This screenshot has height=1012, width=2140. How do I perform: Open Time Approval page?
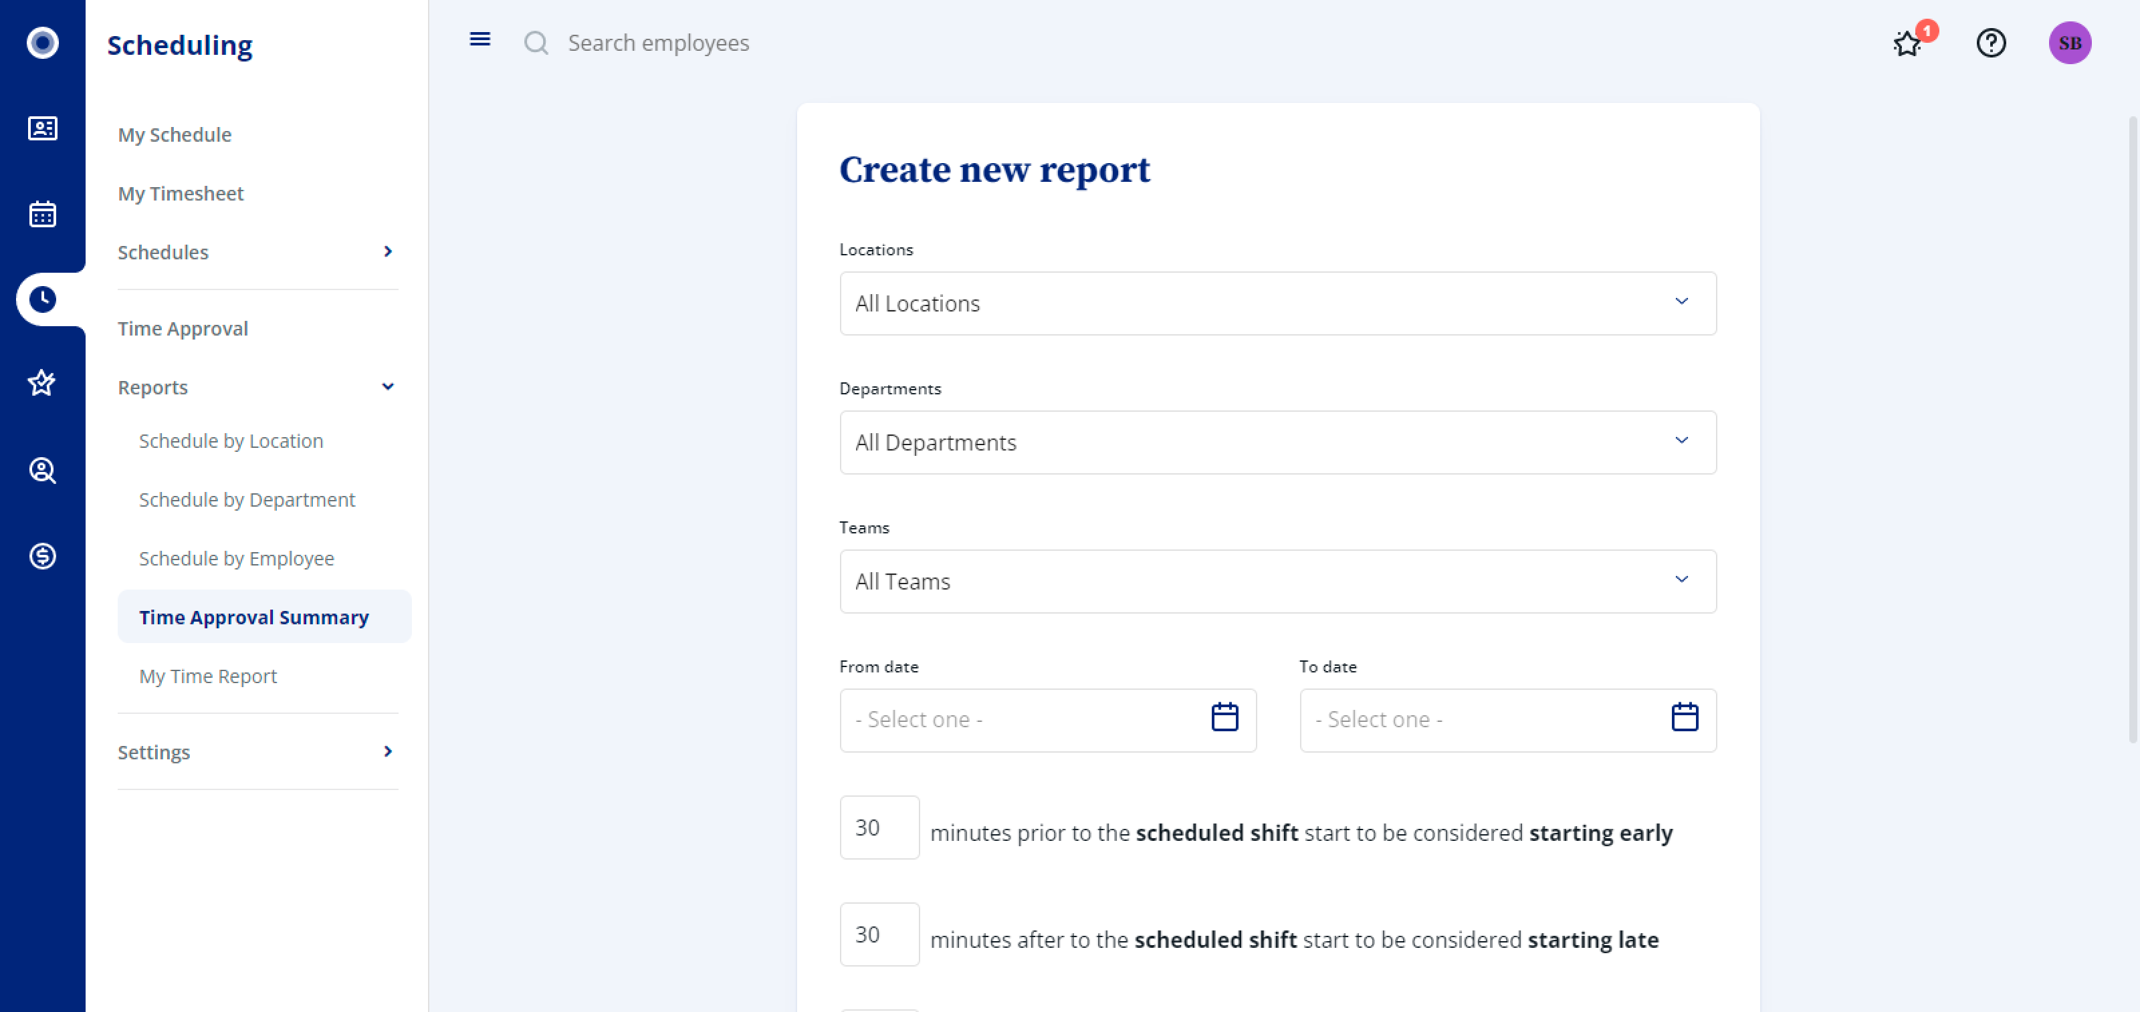coord(183,329)
